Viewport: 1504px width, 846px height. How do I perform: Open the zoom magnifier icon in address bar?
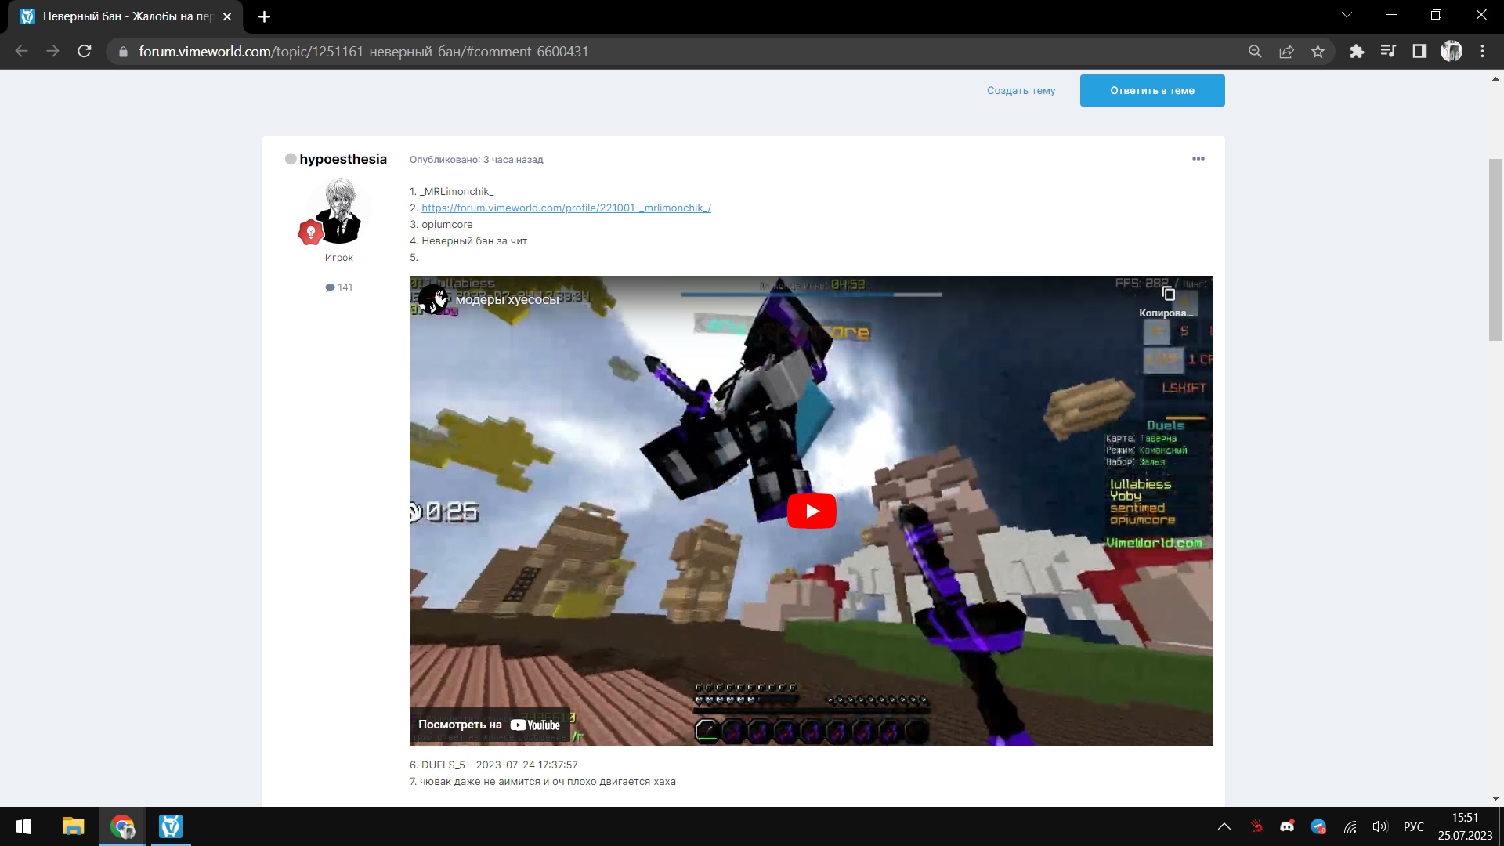[x=1255, y=52]
